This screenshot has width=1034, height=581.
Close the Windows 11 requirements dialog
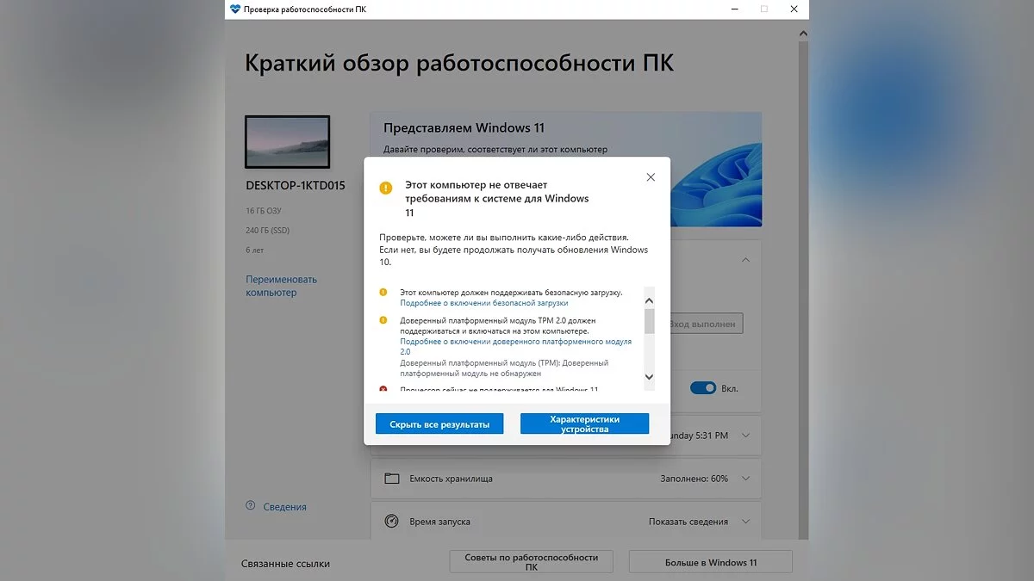pyautogui.click(x=651, y=177)
